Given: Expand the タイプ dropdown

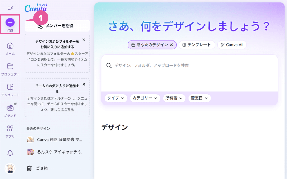Looking at the screenshot, I should tap(116, 98).
